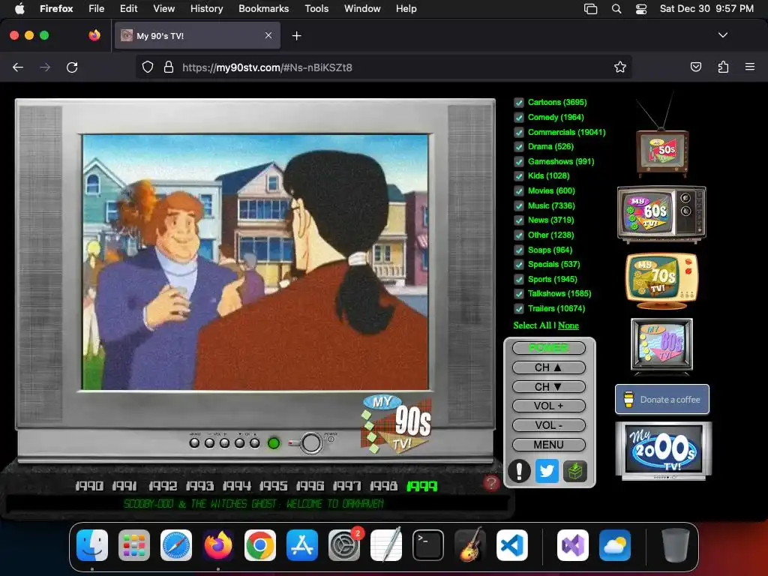Viewport: 768px width, 576px height.
Task: Open Visual Studio Code from the Dock
Action: tap(512, 545)
